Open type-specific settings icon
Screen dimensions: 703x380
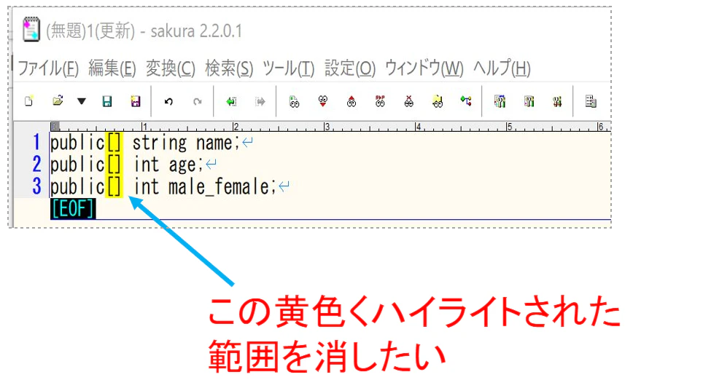529,102
